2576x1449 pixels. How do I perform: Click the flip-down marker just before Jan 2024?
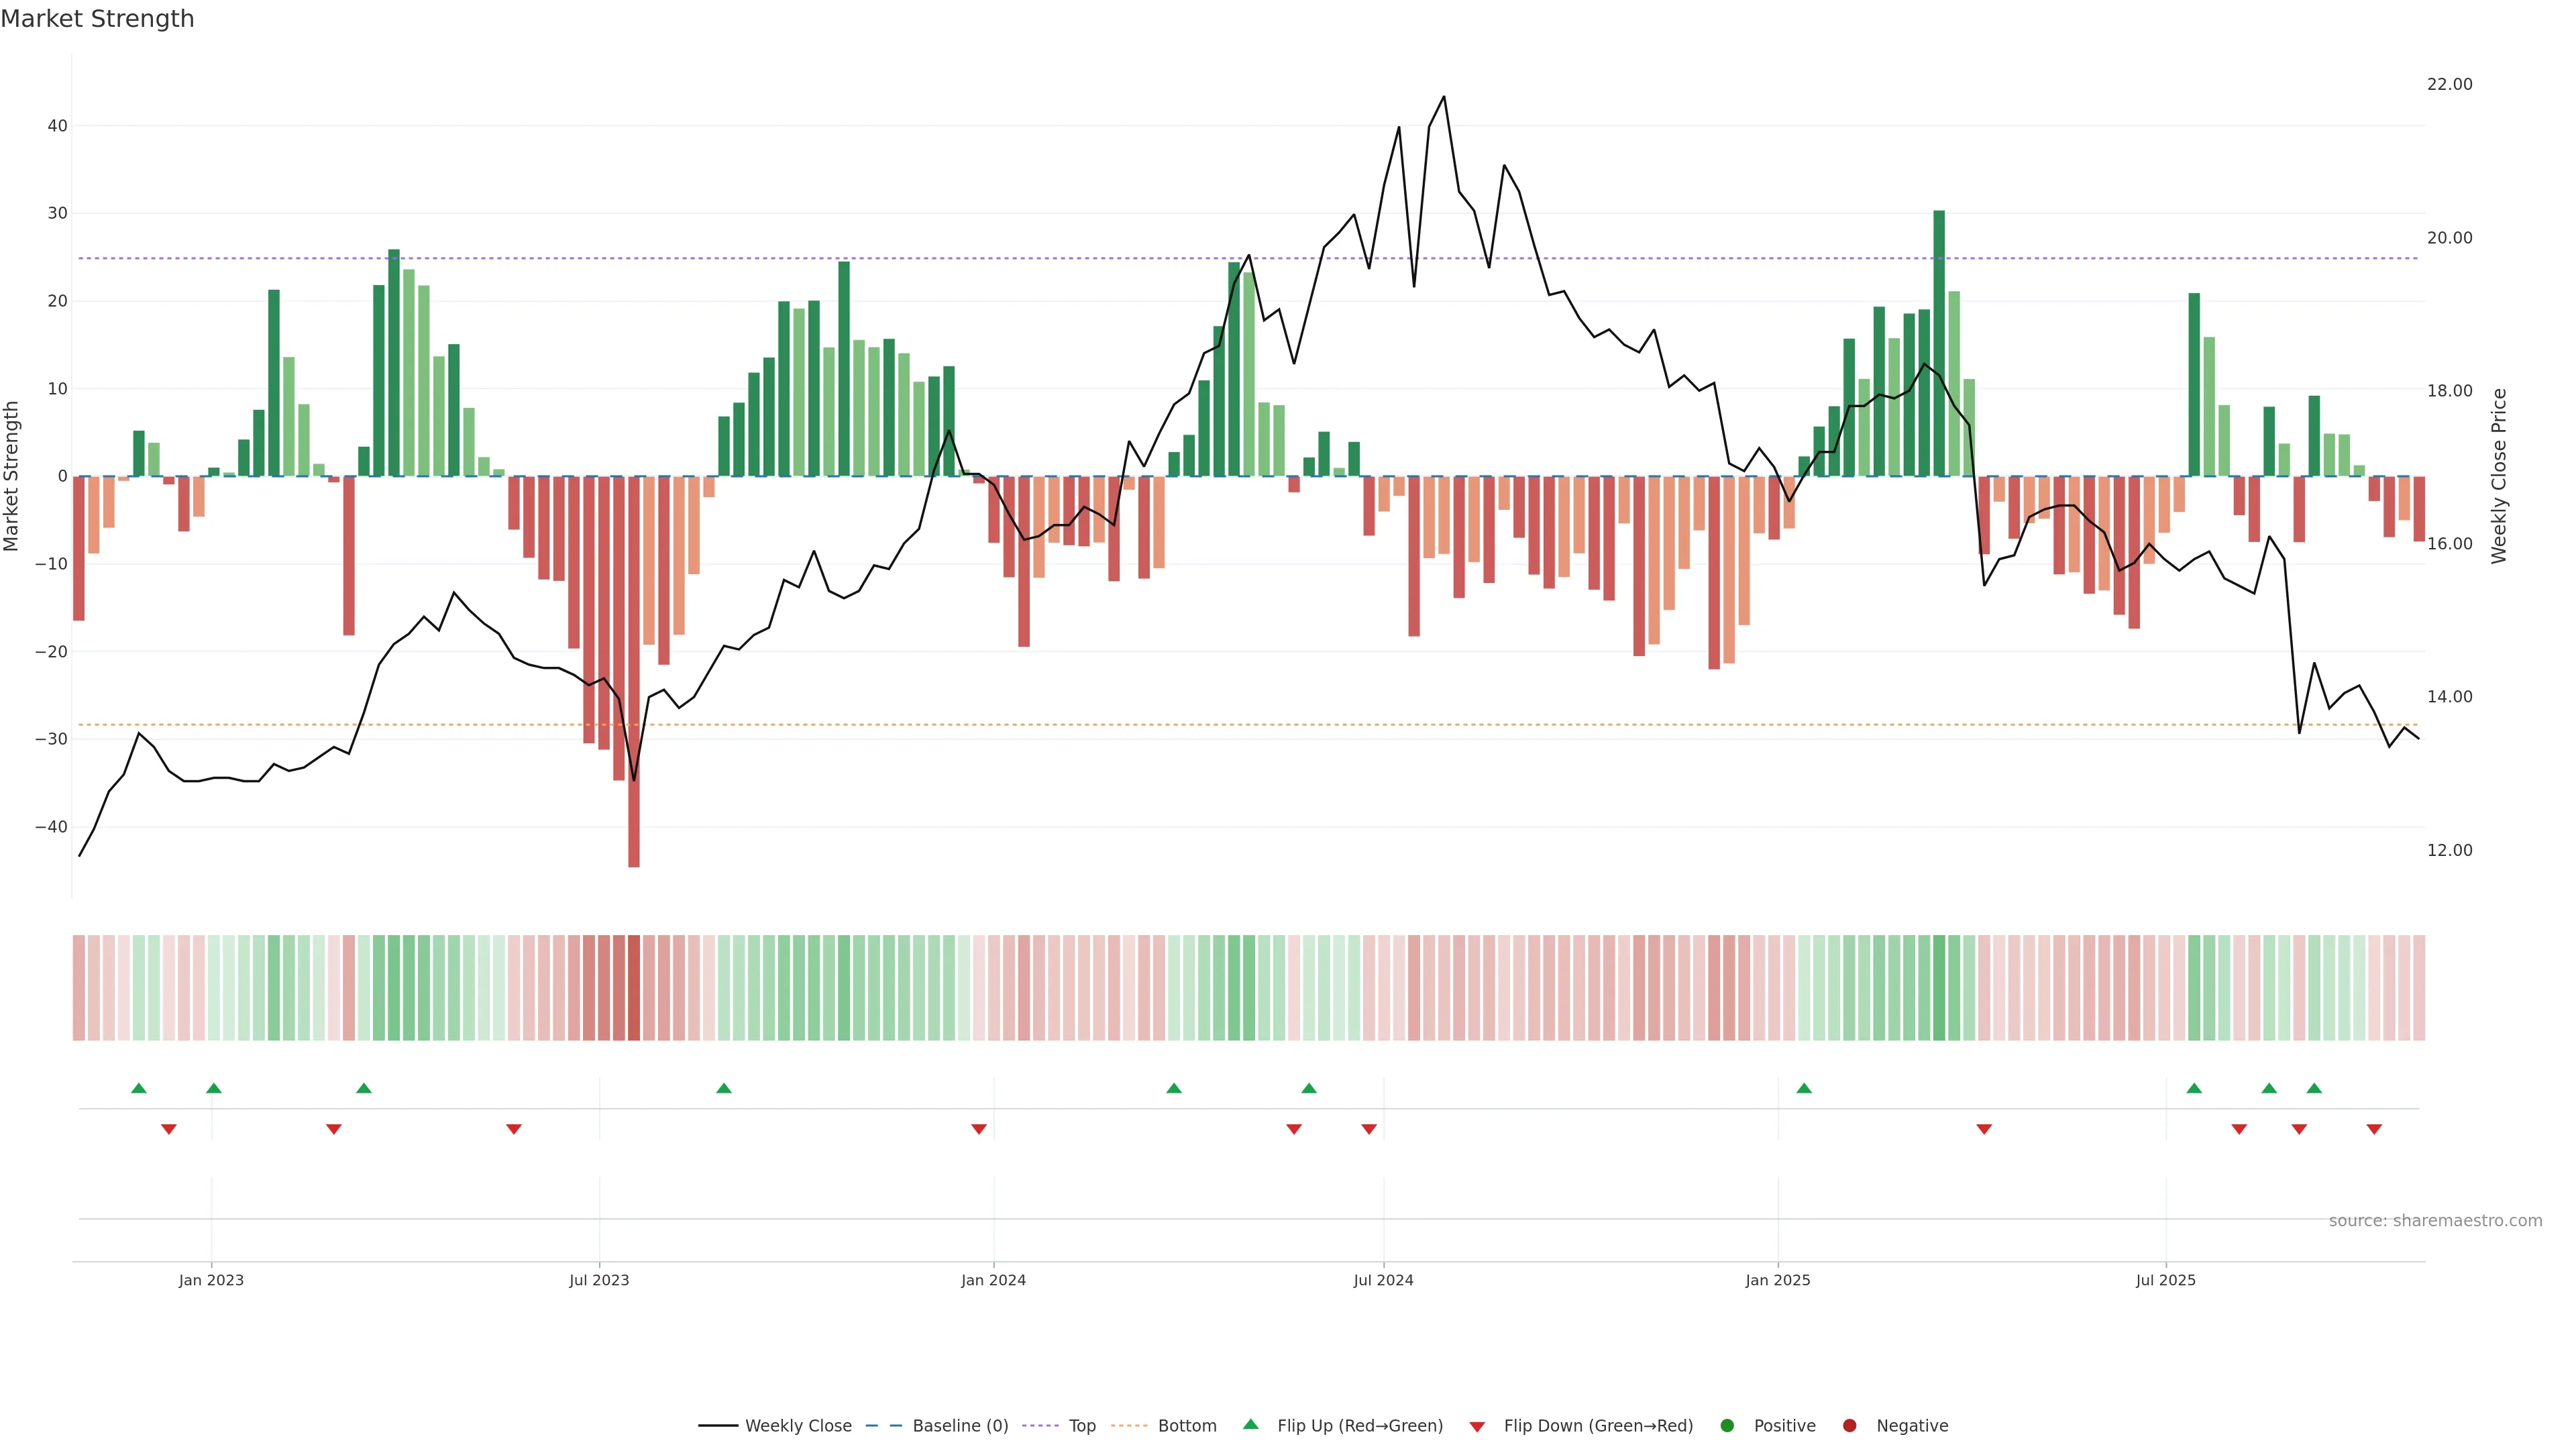pyautogui.click(x=979, y=1129)
